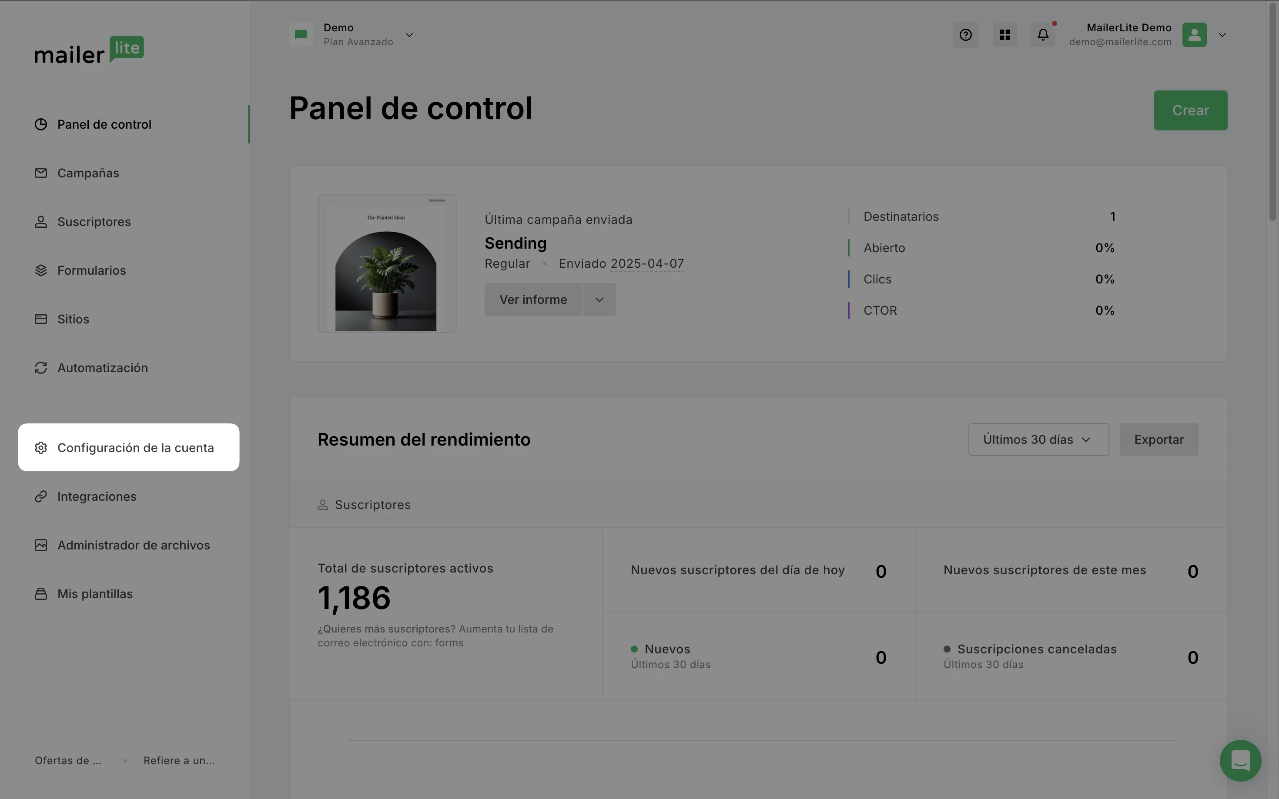Viewport: 1279px width, 799px height.
Task: Click the mailerlite logo
Action: pyautogui.click(x=89, y=51)
